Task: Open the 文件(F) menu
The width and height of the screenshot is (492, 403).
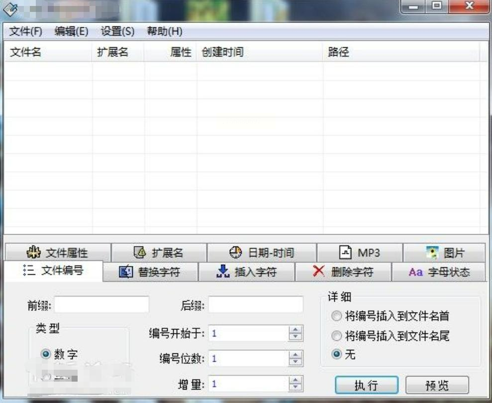Action: click(x=25, y=31)
